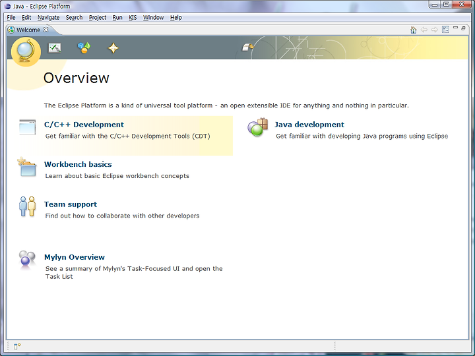Screen dimensions: 475x356
Task: Open the Tutorials icon in banner
Action: click(55, 48)
